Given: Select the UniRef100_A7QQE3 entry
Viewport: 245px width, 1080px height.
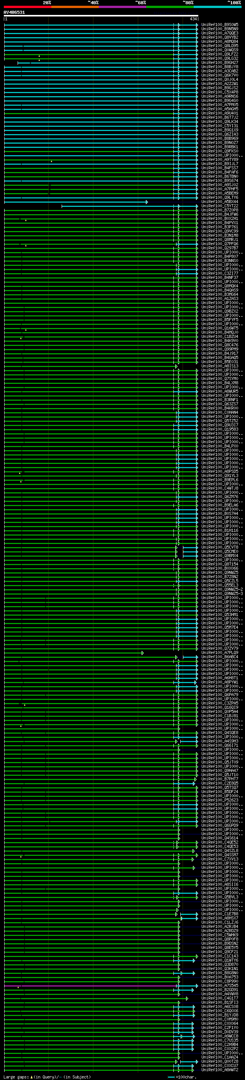Looking at the screenshot, I should [220, 33].
